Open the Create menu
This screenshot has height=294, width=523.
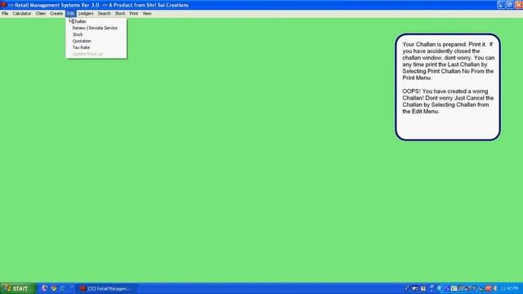(56, 14)
